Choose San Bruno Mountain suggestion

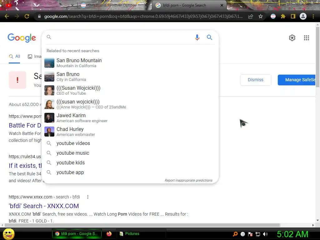(130, 63)
